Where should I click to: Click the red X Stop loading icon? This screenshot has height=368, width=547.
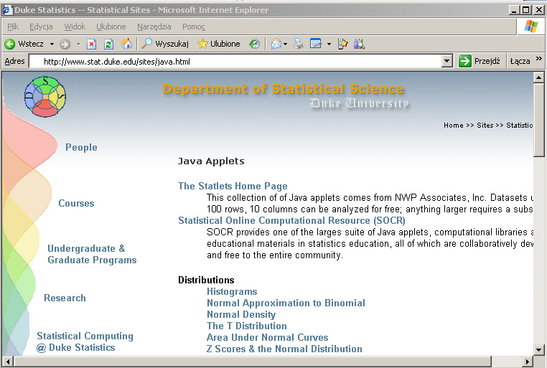[x=91, y=44]
